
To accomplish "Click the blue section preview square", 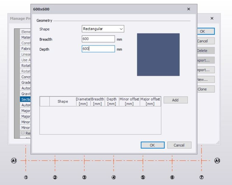I will pyautogui.click(x=158, y=55).
